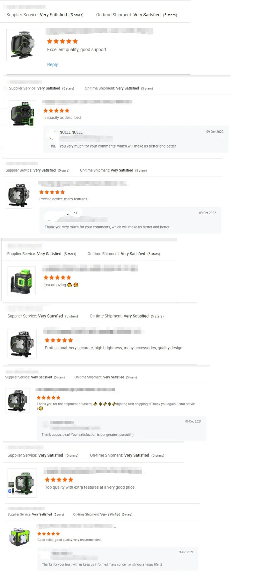The height and width of the screenshot is (575, 255).
Task: Click the Reply link under first review
Action: tap(52, 65)
